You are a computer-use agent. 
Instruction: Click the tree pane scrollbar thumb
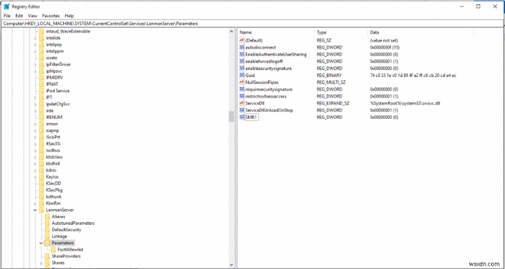pyautogui.click(x=231, y=117)
